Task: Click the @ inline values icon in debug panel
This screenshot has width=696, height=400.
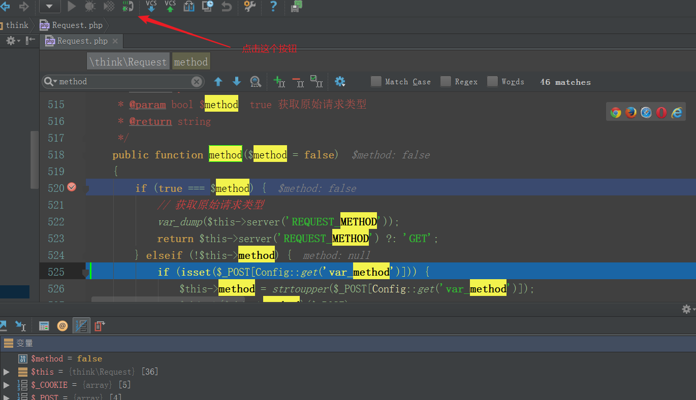Action: point(62,325)
